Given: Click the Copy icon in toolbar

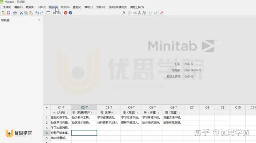Looking at the screenshot, I should [x=26, y=13].
